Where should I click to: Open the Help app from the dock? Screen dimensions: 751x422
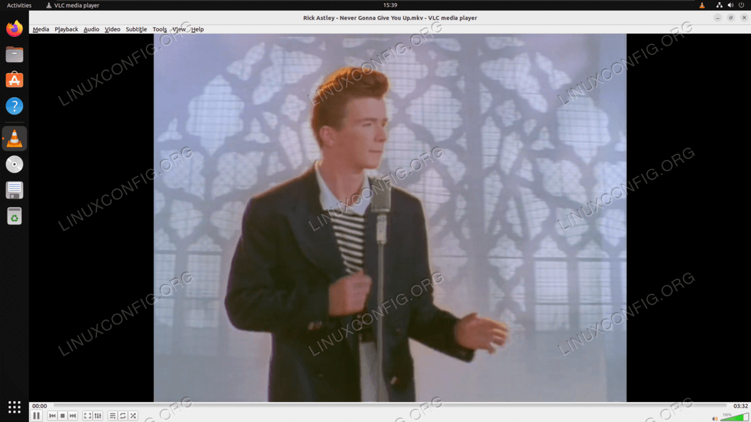point(14,106)
